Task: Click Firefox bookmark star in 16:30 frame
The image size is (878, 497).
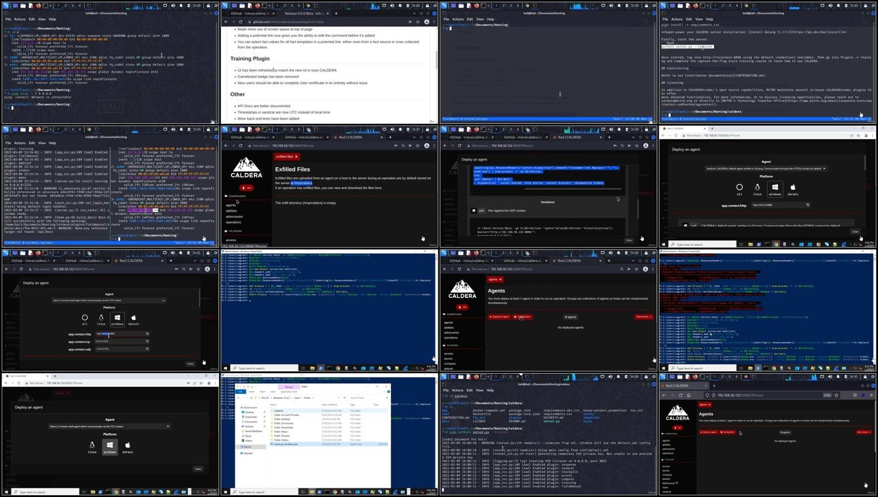Action: pos(836,395)
